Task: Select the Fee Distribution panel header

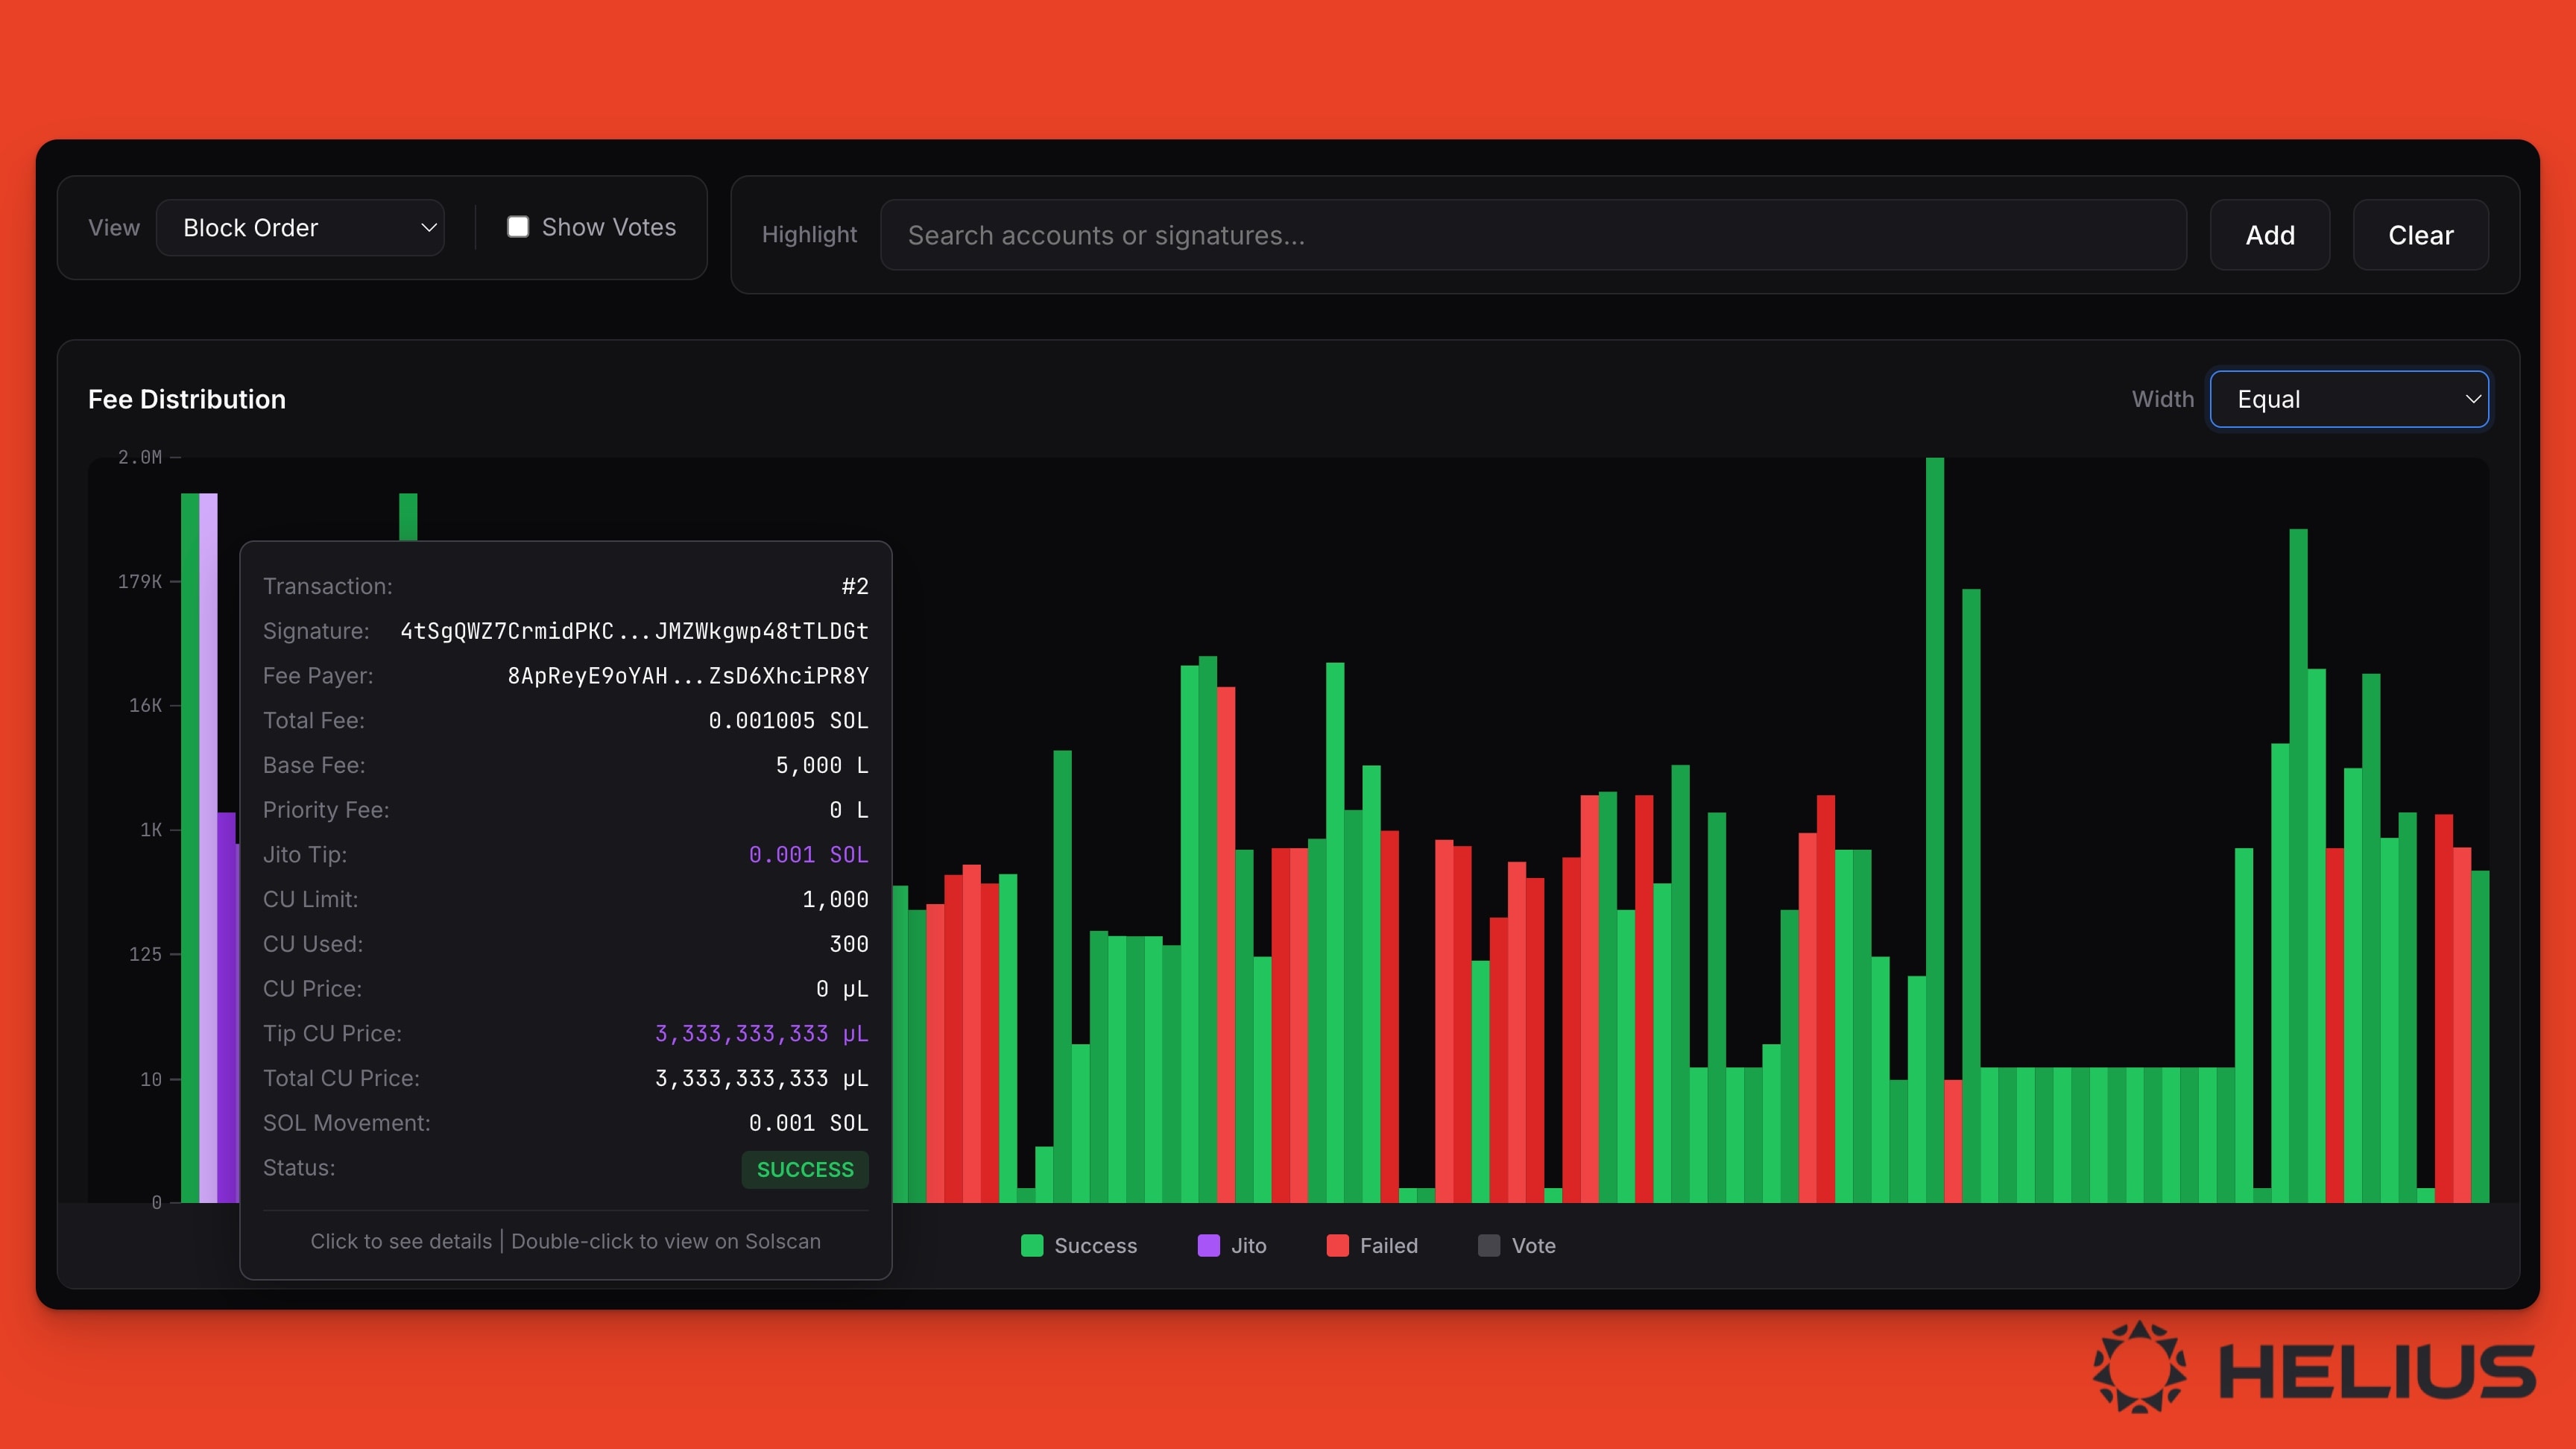Action: point(187,398)
